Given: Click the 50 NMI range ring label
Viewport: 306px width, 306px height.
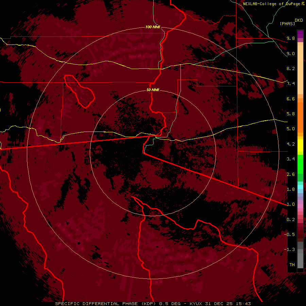Looking at the screenshot, I should 153,90.
